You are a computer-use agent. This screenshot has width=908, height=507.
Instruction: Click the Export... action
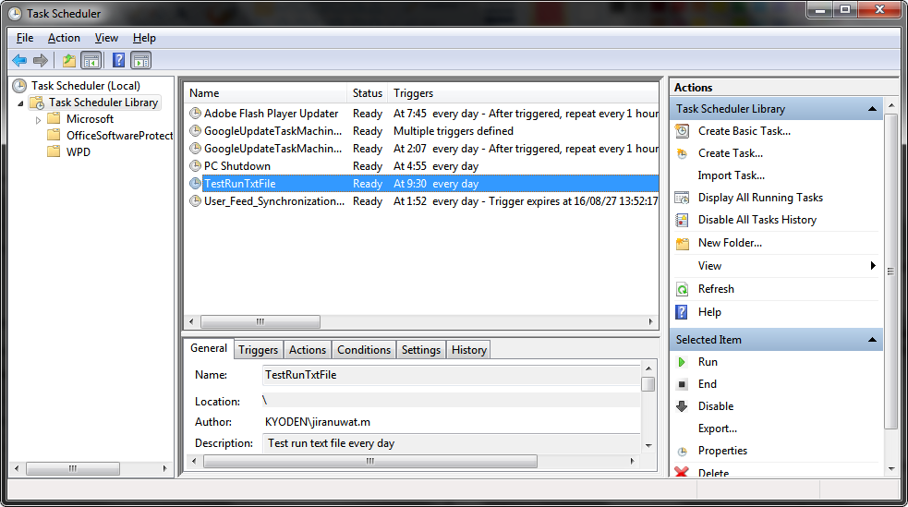(718, 429)
